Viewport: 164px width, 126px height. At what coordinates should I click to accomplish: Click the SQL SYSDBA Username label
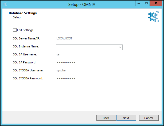coord(28,70)
